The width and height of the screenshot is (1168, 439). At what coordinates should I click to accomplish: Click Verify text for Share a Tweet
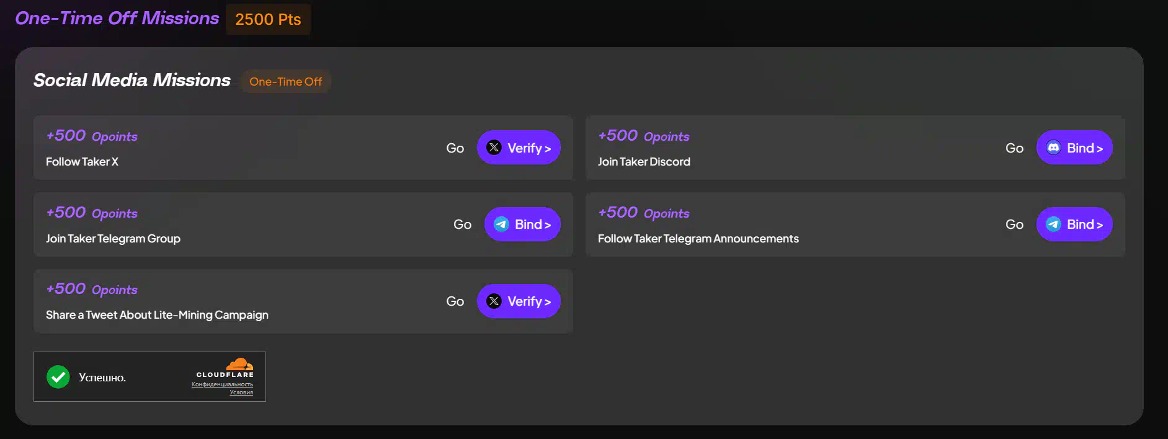[x=529, y=301]
